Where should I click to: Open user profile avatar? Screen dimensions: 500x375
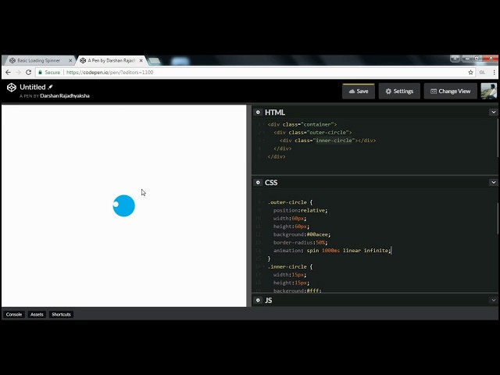(489, 91)
